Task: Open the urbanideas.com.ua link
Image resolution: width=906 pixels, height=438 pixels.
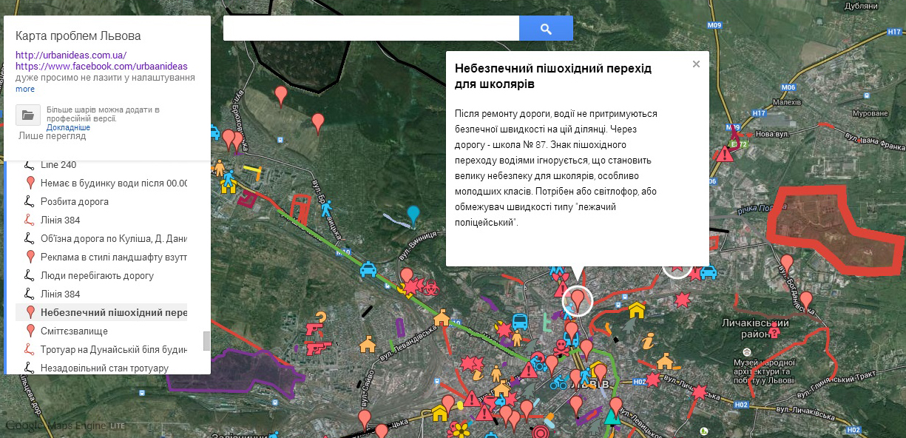Action: pos(71,55)
